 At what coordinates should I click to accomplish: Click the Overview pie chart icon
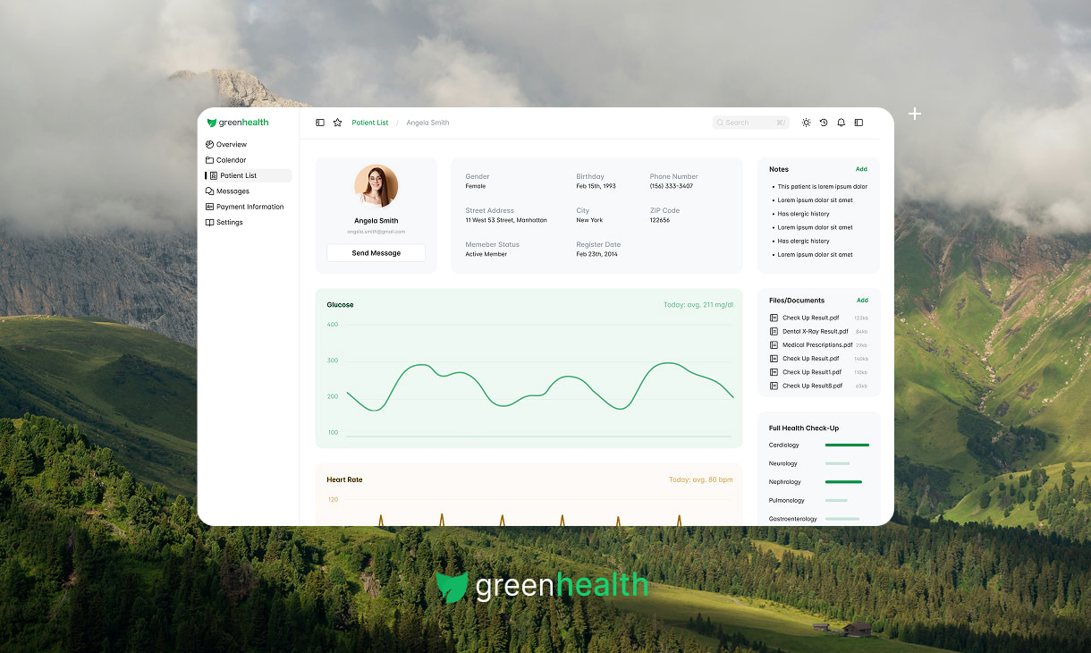210,144
